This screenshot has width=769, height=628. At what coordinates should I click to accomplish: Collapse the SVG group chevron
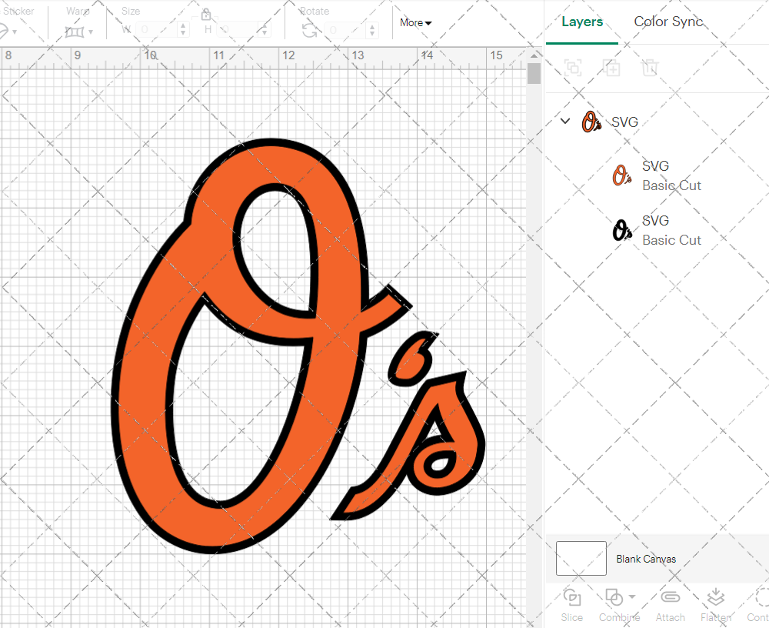point(565,121)
